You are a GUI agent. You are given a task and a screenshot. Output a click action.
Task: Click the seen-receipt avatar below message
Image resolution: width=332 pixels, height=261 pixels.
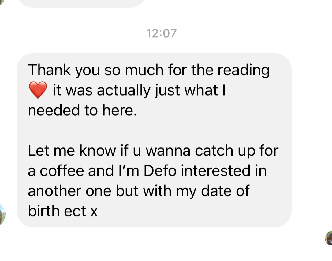coord(329,238)
